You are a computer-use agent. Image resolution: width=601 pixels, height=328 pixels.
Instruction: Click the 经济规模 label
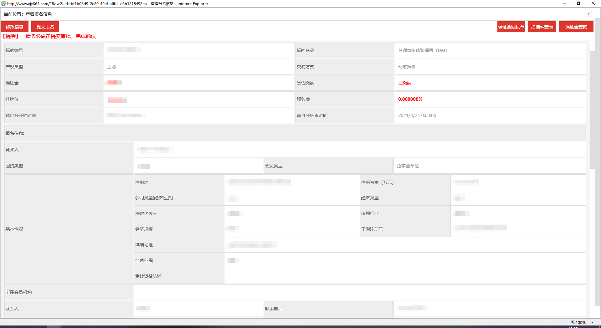(x=144, y=229)
